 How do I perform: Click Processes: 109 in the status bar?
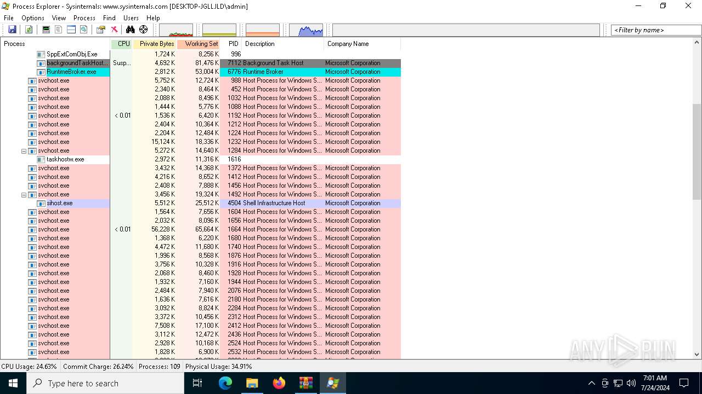tap(160, 367)
